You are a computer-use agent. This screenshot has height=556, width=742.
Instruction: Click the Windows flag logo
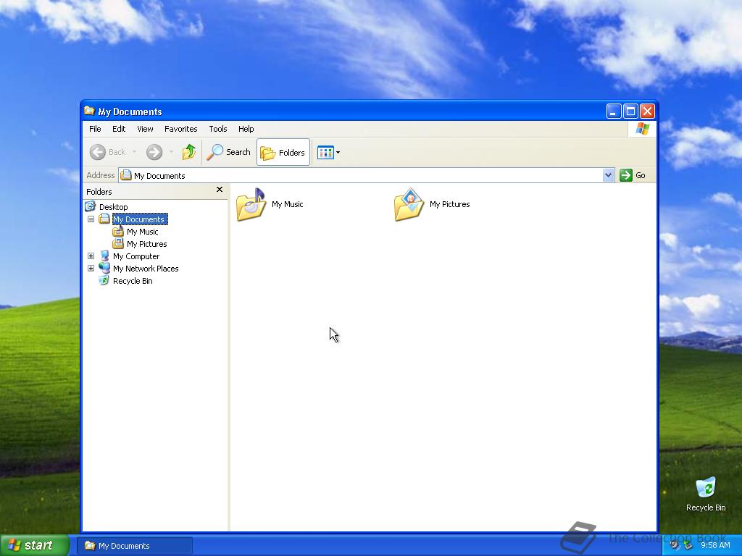click(x=642, y=129)
